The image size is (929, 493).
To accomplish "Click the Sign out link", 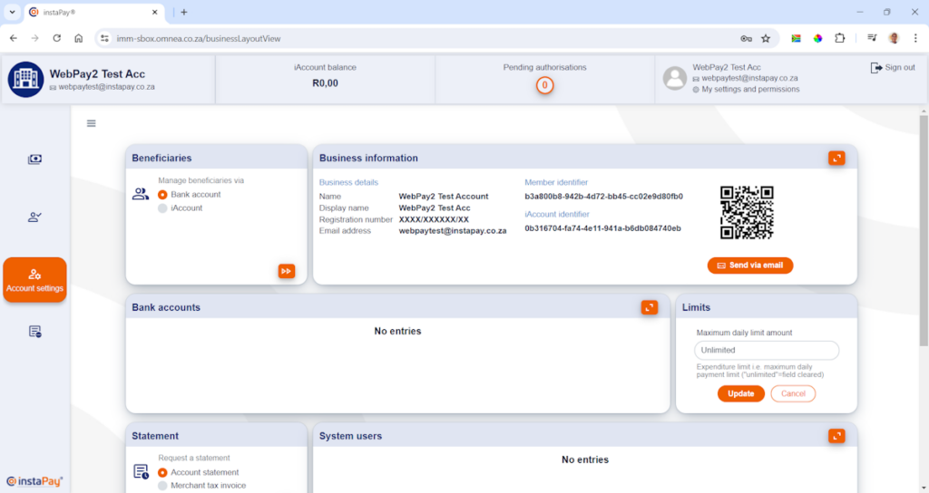I will pyautogui.click(x=893, y=67).
